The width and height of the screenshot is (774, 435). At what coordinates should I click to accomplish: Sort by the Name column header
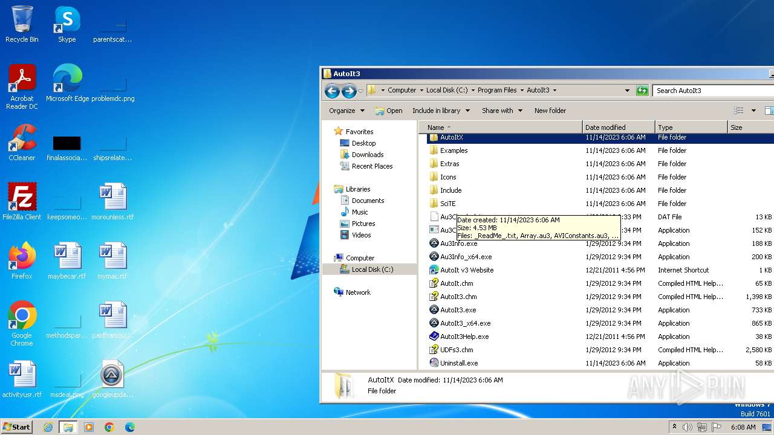tap(501, 127)
